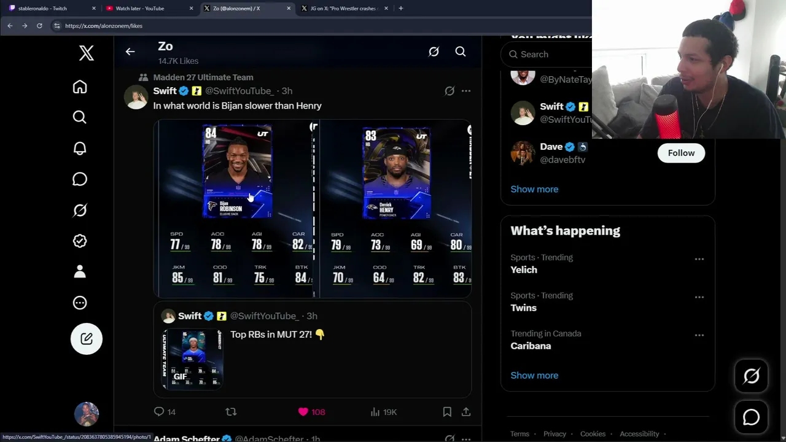Open the Cookies footer link

click(593, 434)
